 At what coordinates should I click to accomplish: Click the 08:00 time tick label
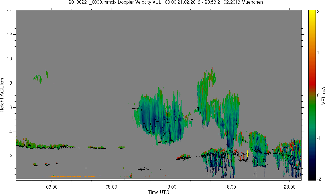[x=111, y=187]
